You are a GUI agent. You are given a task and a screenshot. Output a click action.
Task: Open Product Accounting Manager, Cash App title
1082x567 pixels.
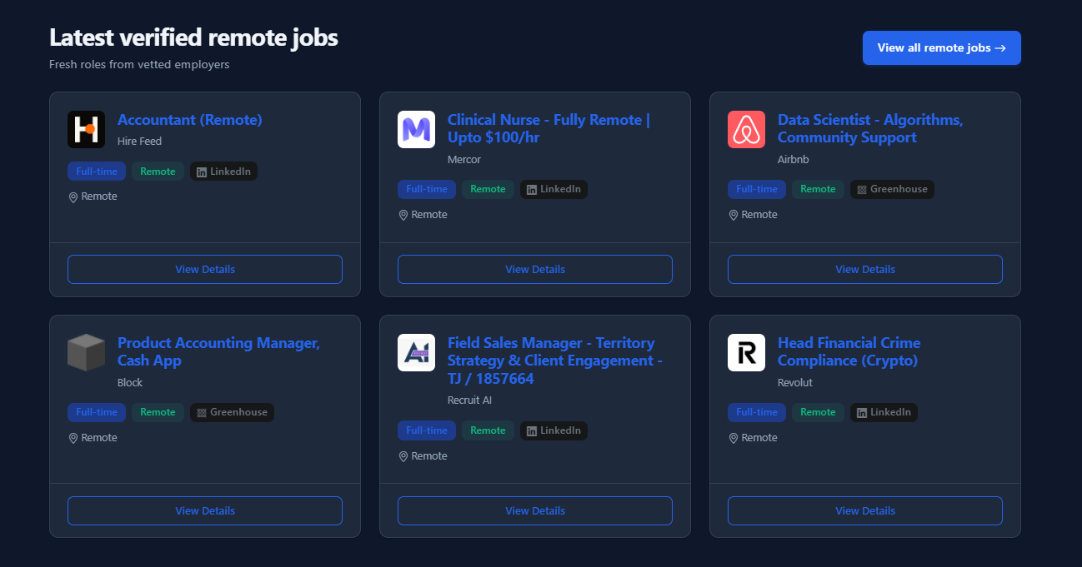[218, 352]
